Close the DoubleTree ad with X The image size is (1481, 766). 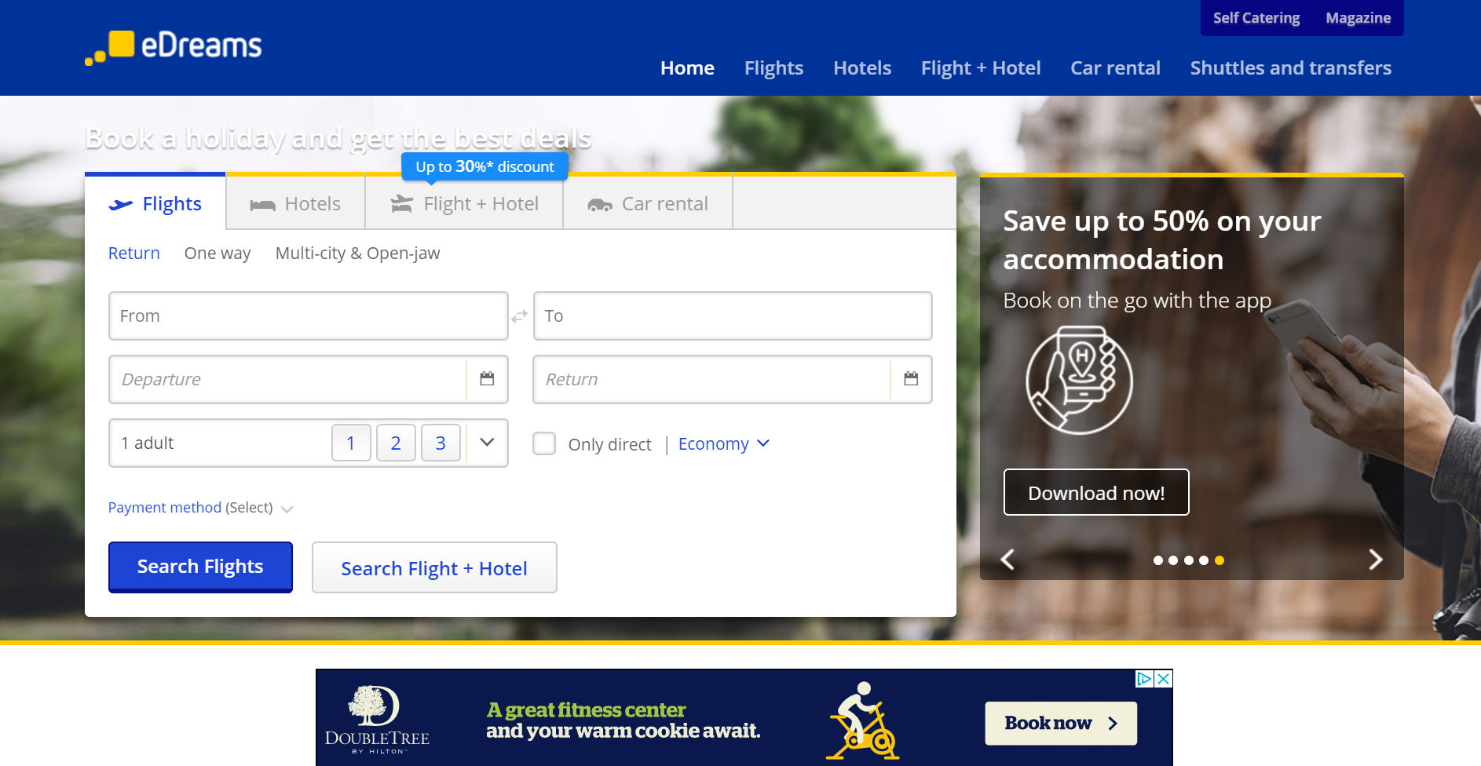click(1163, 678)
